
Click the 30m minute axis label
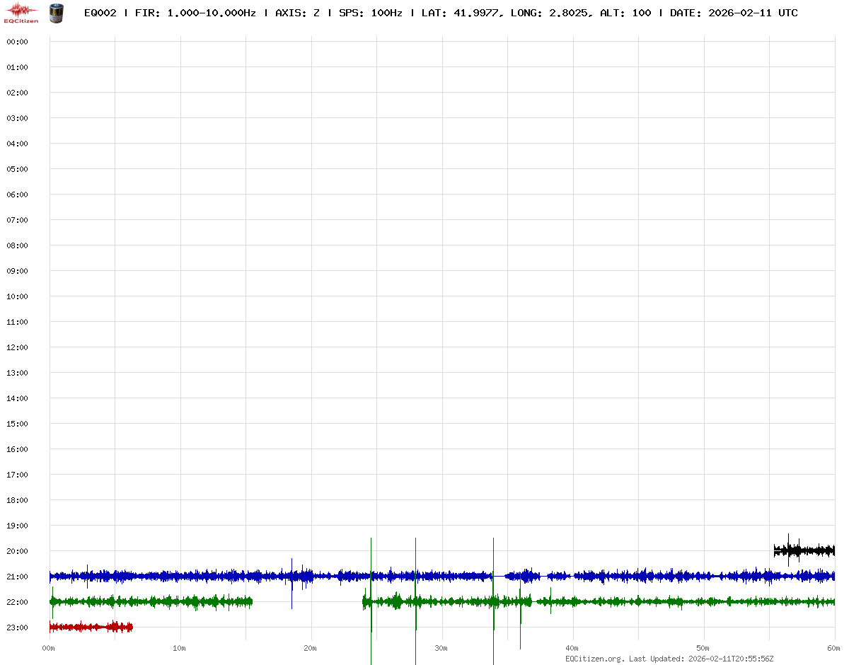pos(441,648)
